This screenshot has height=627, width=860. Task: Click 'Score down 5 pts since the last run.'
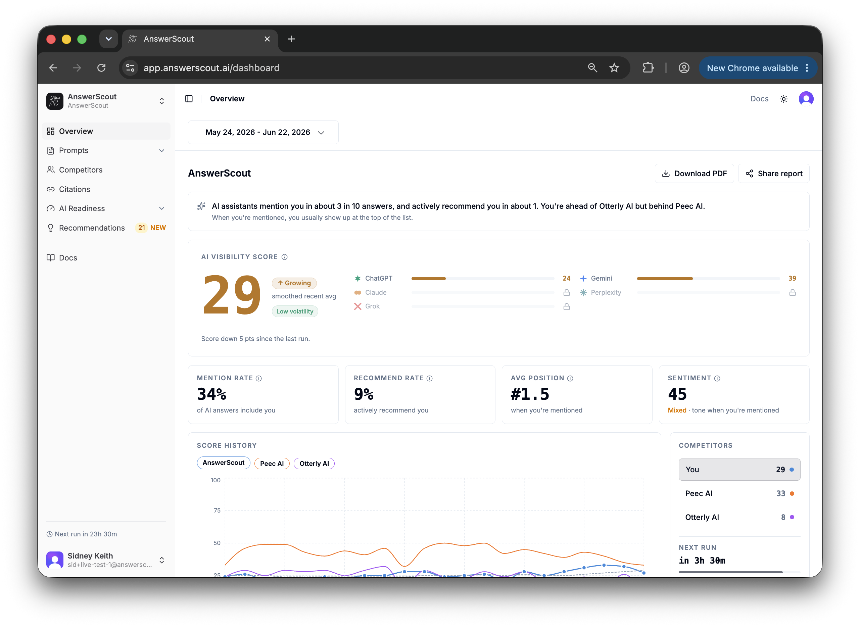click(255, 339)
